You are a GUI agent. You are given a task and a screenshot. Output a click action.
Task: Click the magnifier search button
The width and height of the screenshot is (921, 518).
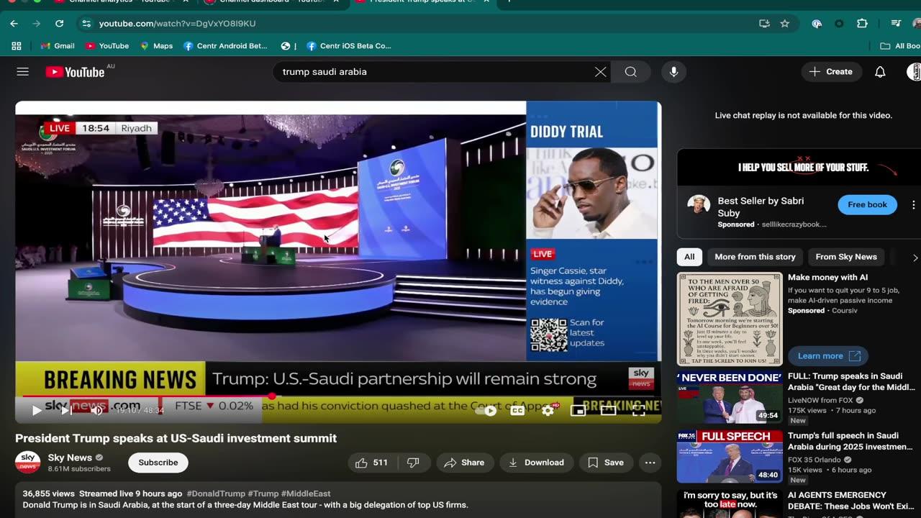[x=631, y=72]
